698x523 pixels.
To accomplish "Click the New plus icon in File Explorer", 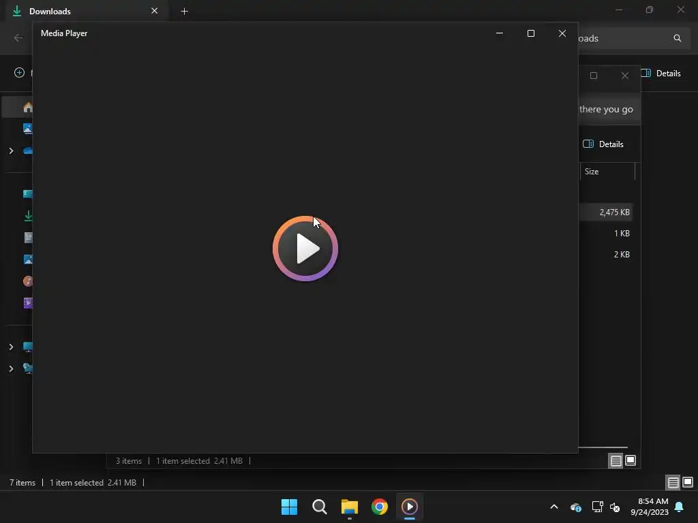I will pyautogui.click(x=19, y=72).
